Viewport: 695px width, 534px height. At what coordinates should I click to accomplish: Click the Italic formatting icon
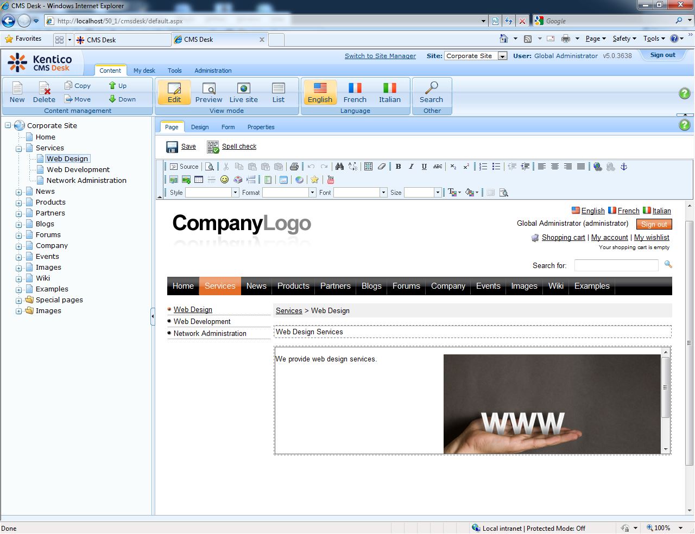[411, 167]
